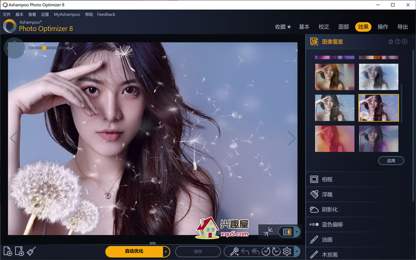Screen dimensions: 416x260
Task: Rotate image 90 degrees counterclockwise
Action: point(266,251)
